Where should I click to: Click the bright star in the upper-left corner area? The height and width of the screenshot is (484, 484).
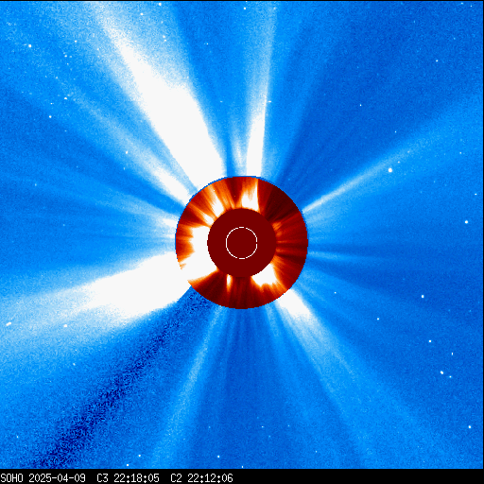pos(30,46)
